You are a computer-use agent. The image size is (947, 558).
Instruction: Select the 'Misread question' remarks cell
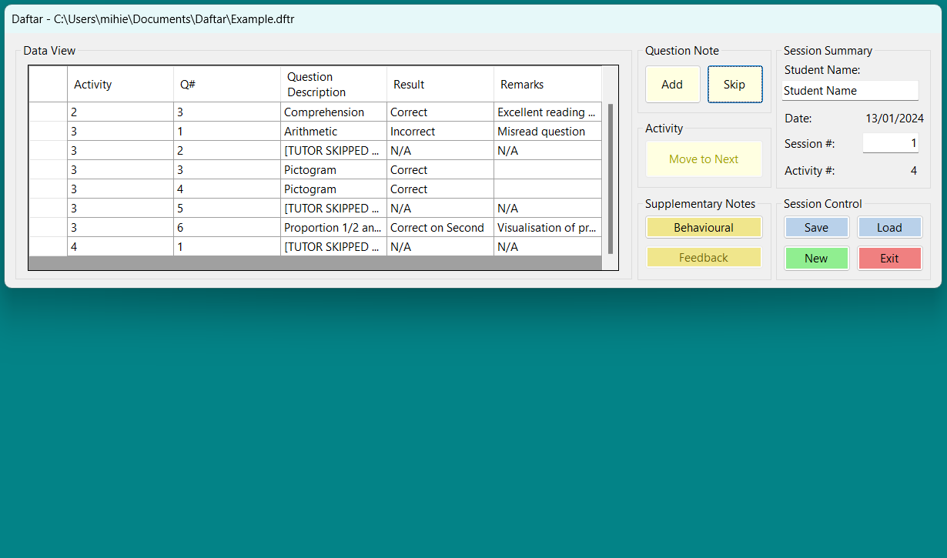(547, 132)
